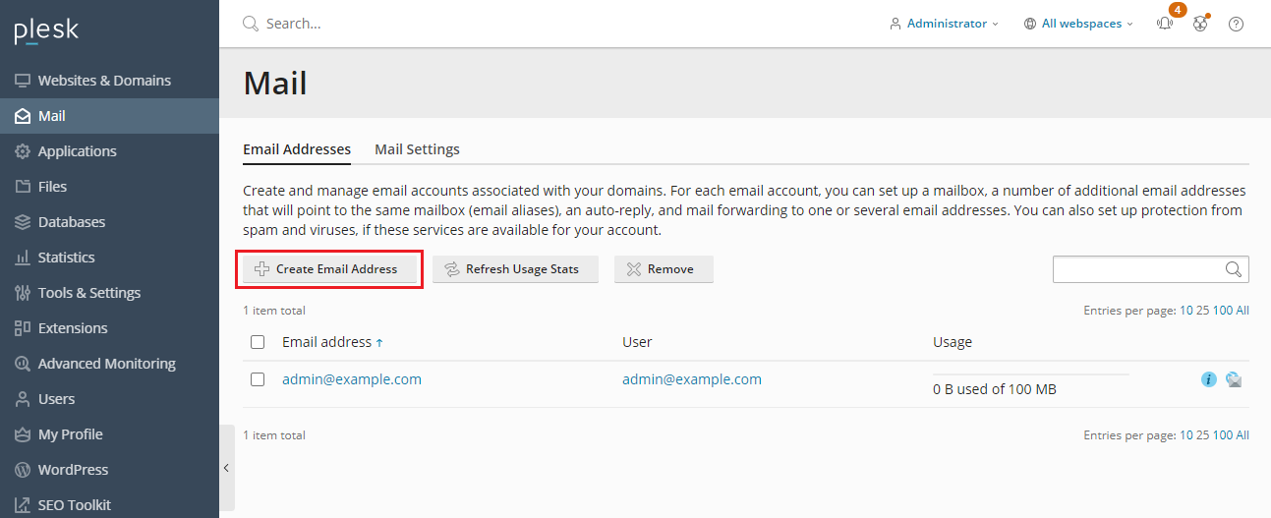Click the notifications bell icon
The height and width of the screenshot is (518, 1271).
[x=1165, y=25]
